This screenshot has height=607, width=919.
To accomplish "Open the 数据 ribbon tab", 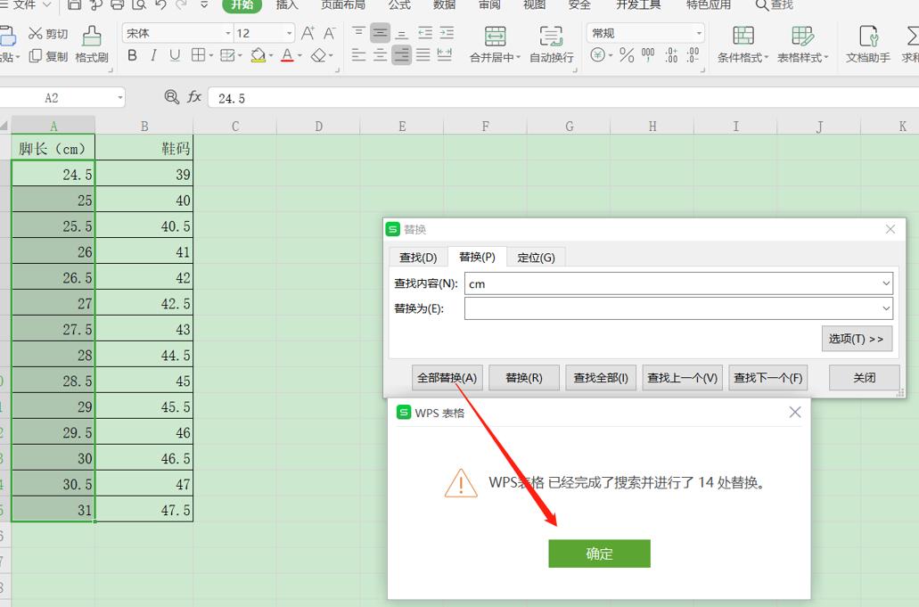I will pyautogui.click(x=444, y=5).
